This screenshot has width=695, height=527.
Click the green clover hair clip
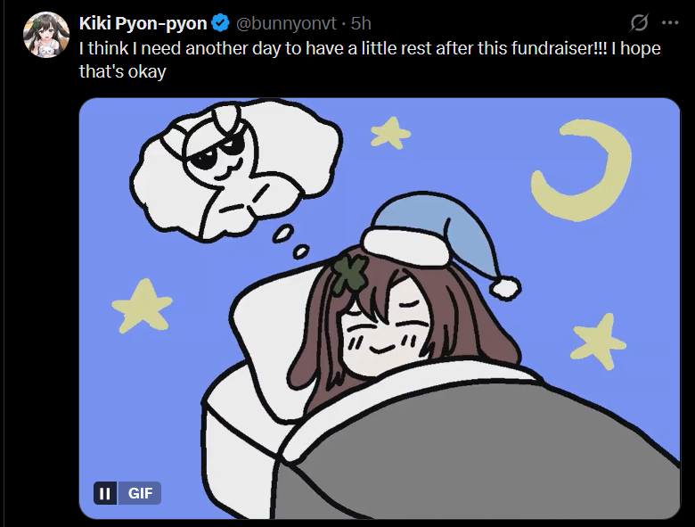[350, 273]
